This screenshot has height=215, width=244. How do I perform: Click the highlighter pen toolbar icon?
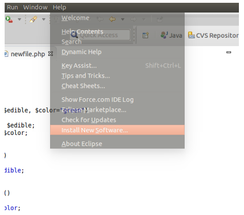(33, 20)
